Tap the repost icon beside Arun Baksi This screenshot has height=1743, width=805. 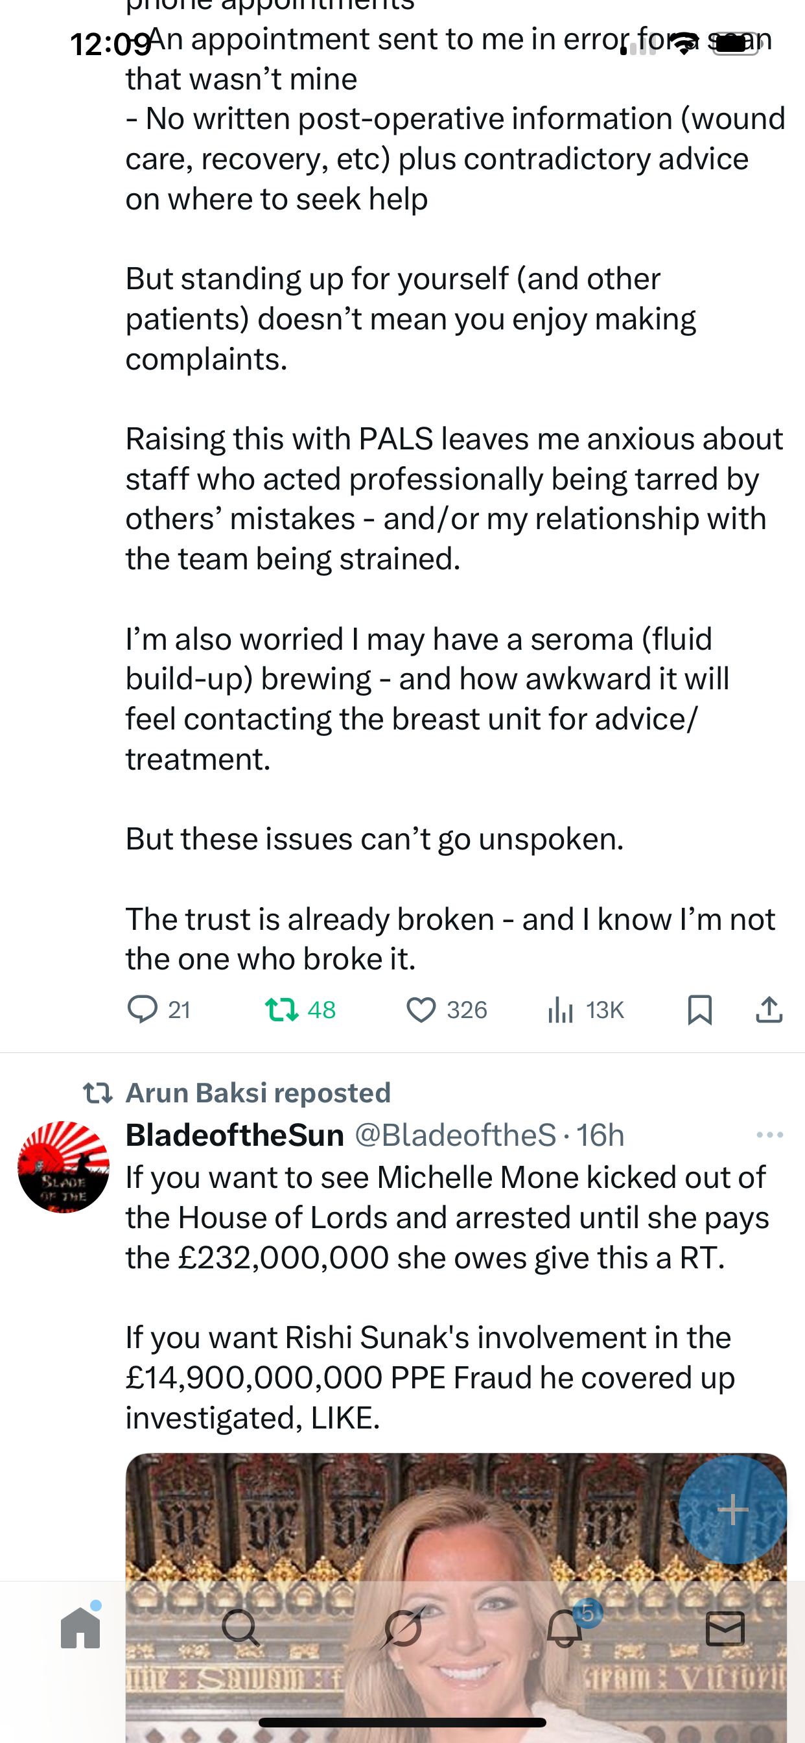(x=97, y=1093)
